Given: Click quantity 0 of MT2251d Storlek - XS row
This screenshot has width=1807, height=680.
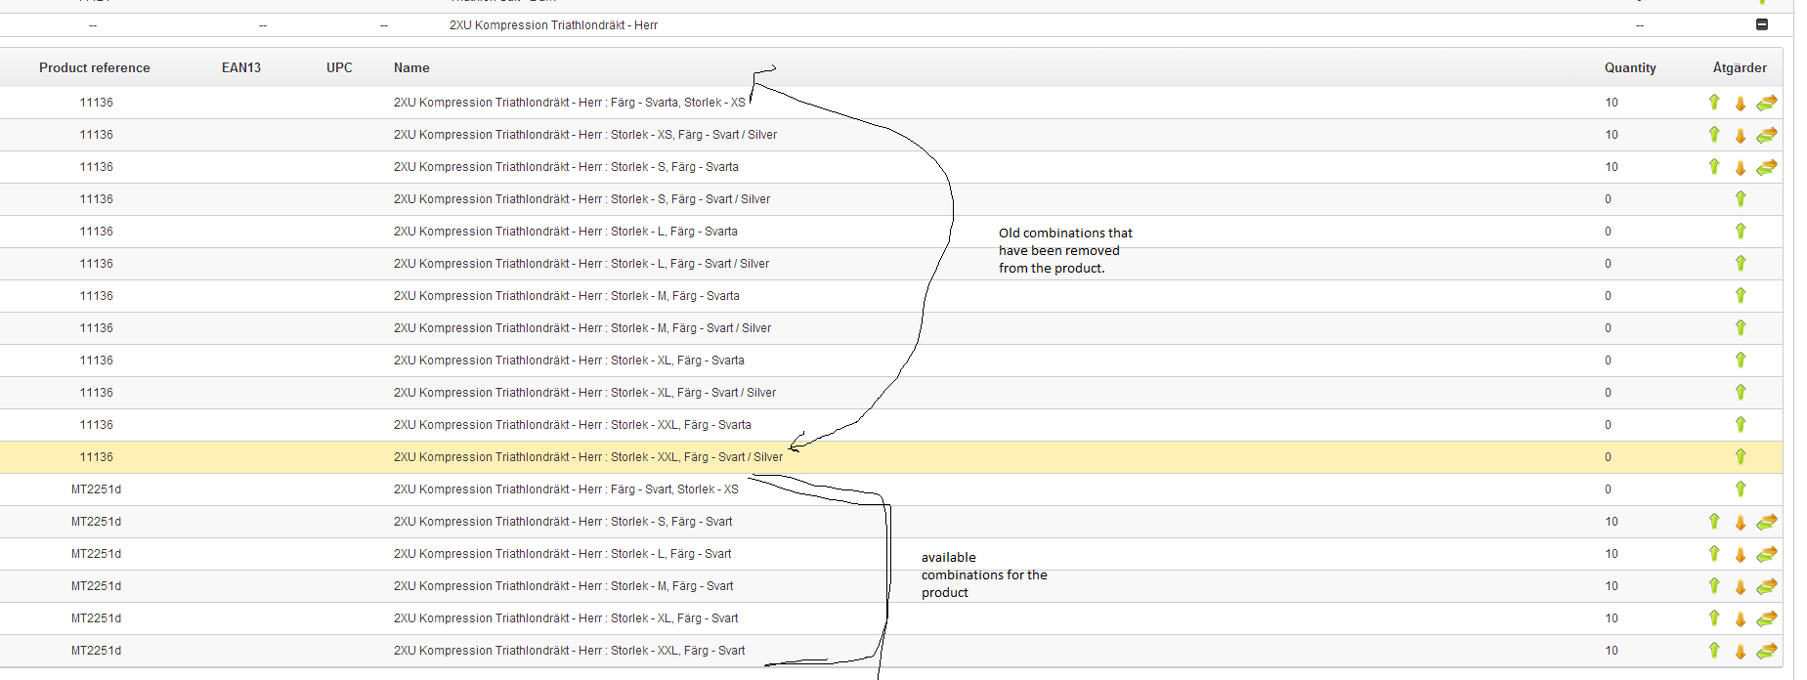Looking at the screenshot, I should click(1608, 489).
